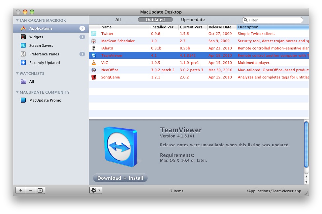Select the NeoOffice name text
Viewport: 322px width, 214px height.
click(110, 70)
